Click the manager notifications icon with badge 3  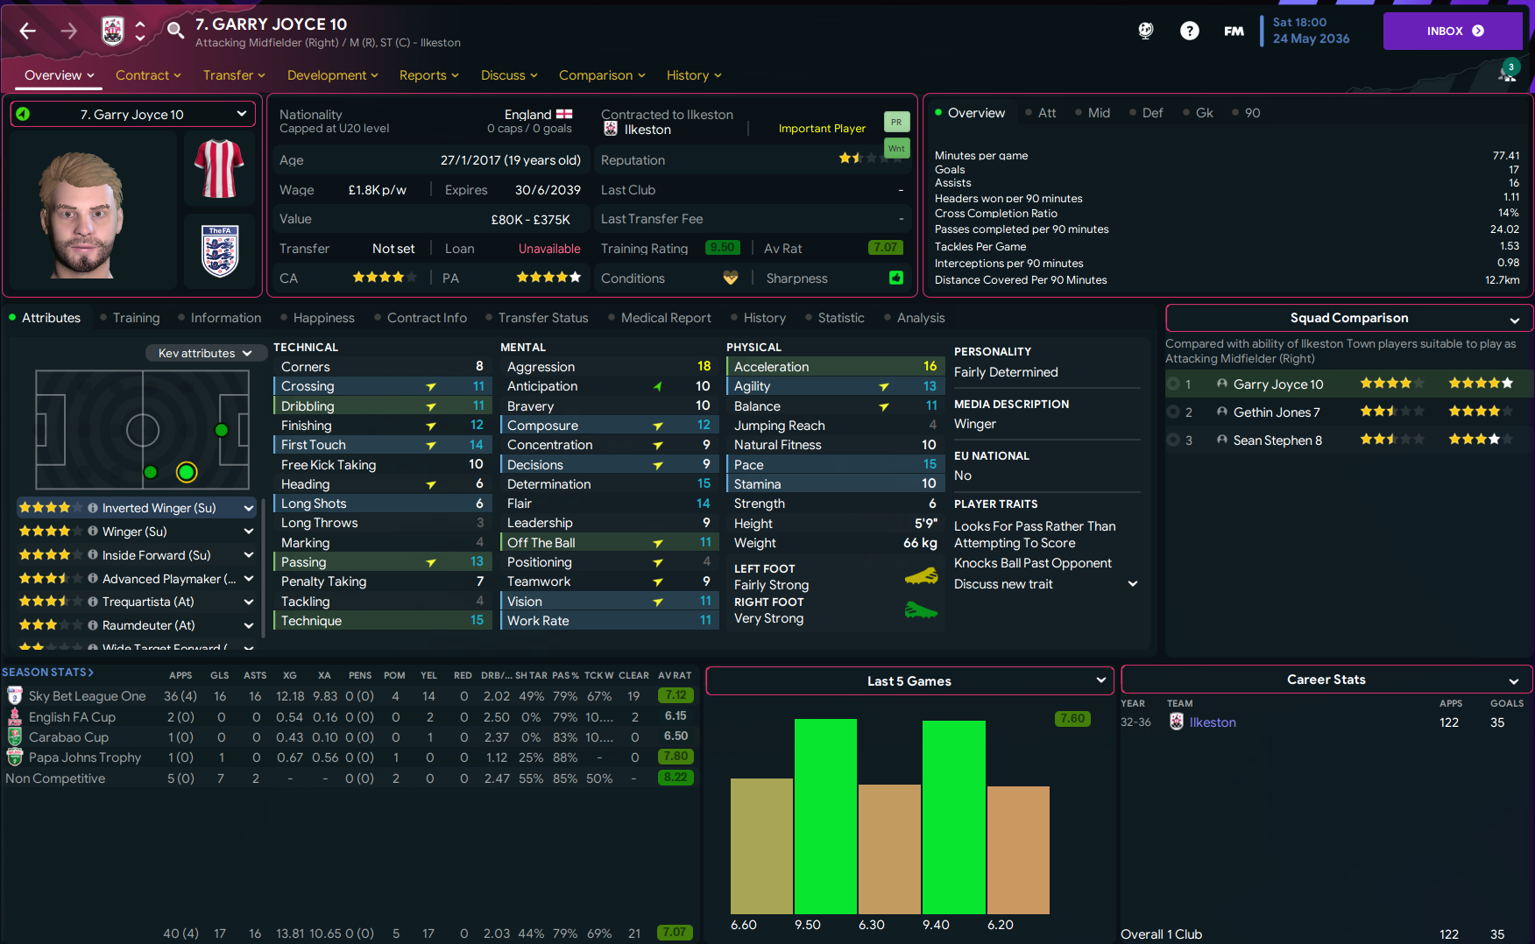pyautogui.click(x=1508, y=72)
